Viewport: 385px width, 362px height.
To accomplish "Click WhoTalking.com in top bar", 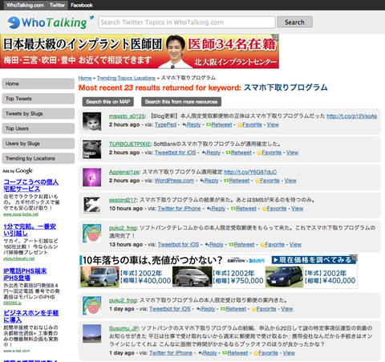I will coord(25,5).
